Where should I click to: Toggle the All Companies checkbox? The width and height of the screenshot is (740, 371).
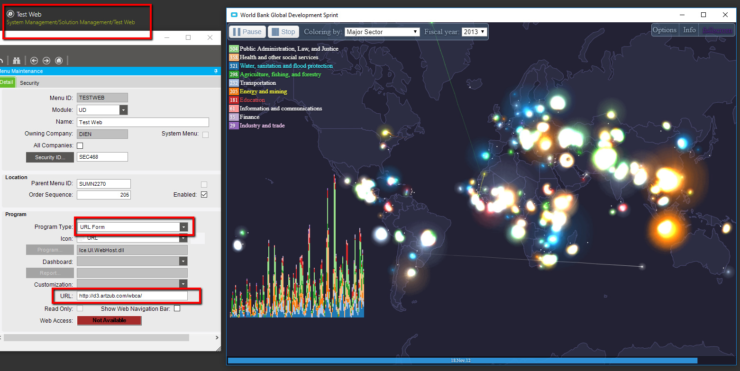click(x=80, y=145)
